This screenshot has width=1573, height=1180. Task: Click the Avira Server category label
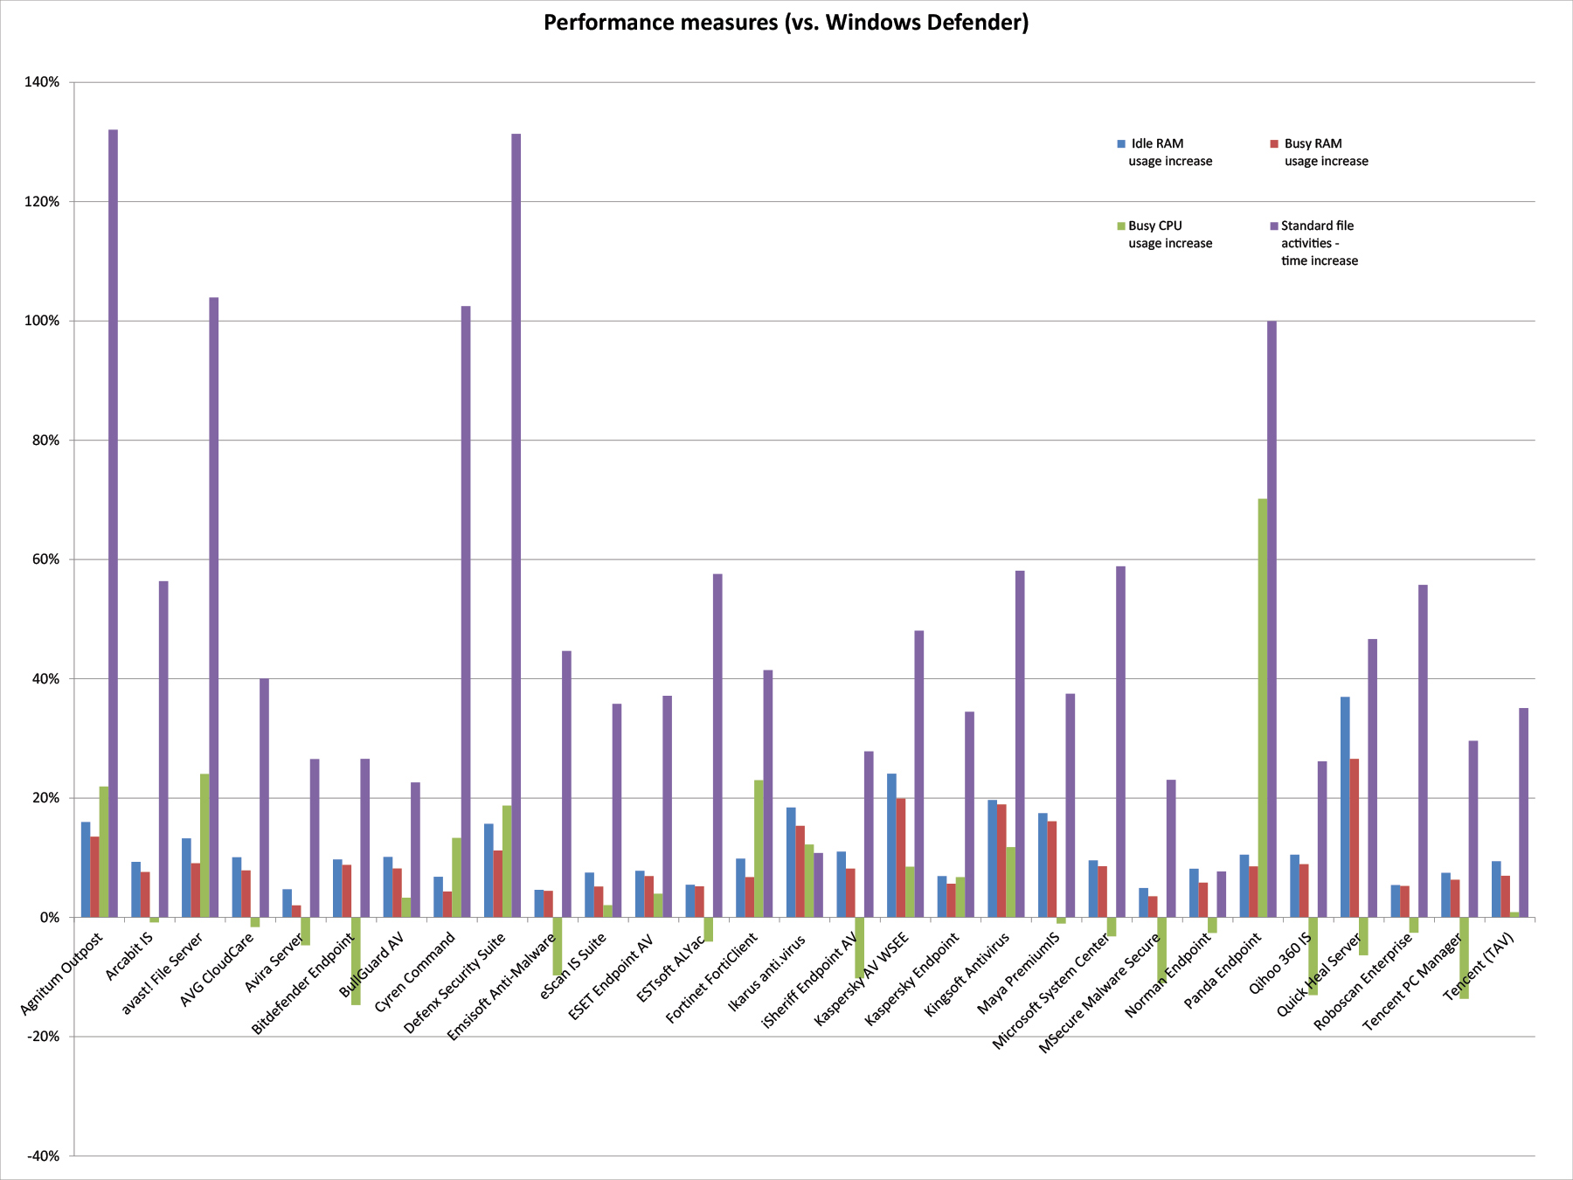(x=275, y=961)
